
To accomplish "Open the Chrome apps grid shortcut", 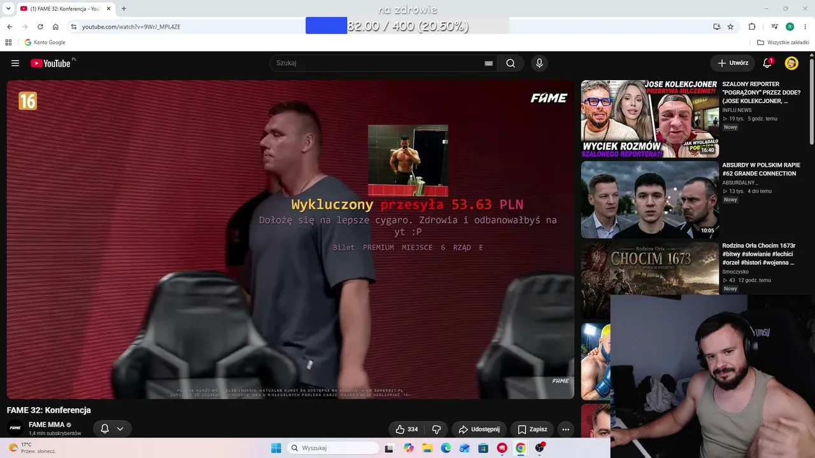I will [8, 43].
